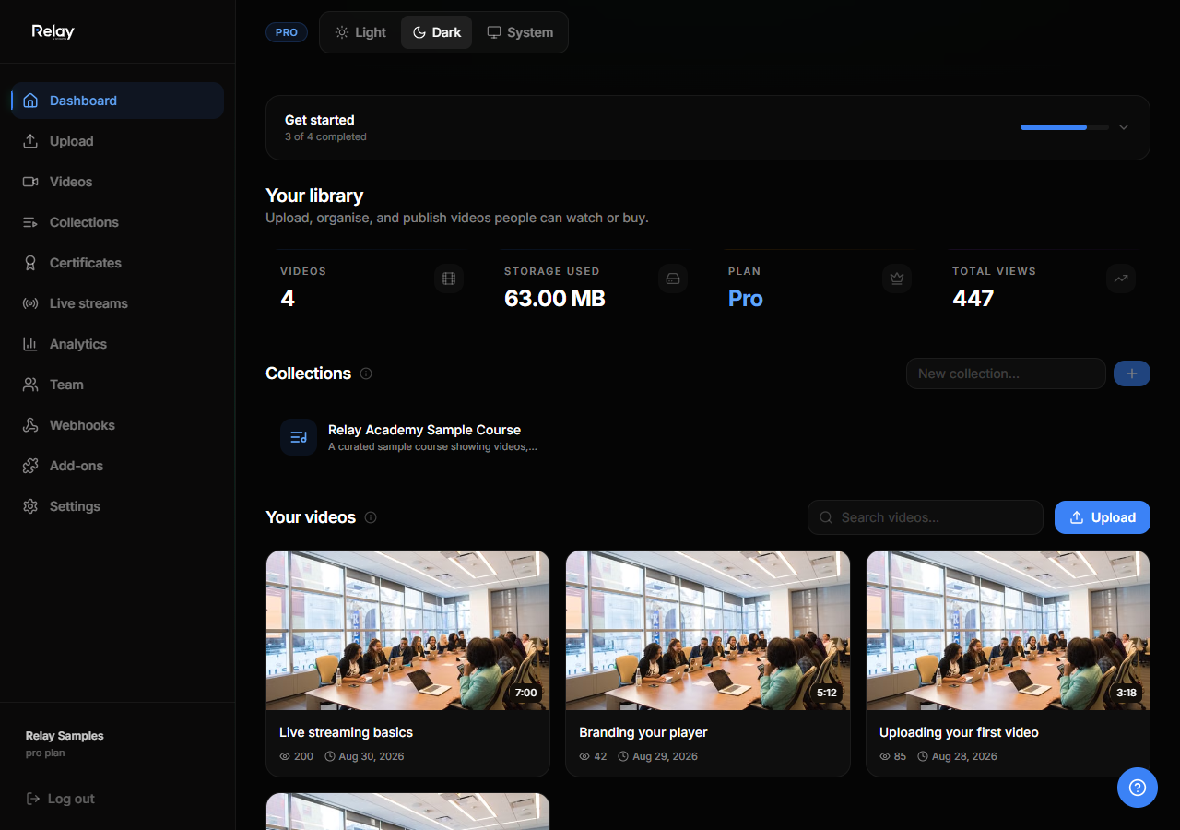The image size is (1180, 830).
Task: Click the Team people icon
Action: click(x=30, y=385)
